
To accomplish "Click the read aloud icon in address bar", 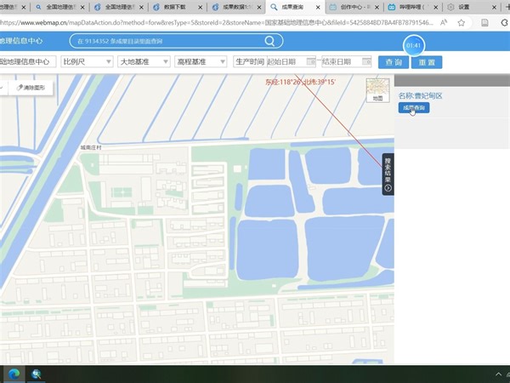I will (444, 22).
